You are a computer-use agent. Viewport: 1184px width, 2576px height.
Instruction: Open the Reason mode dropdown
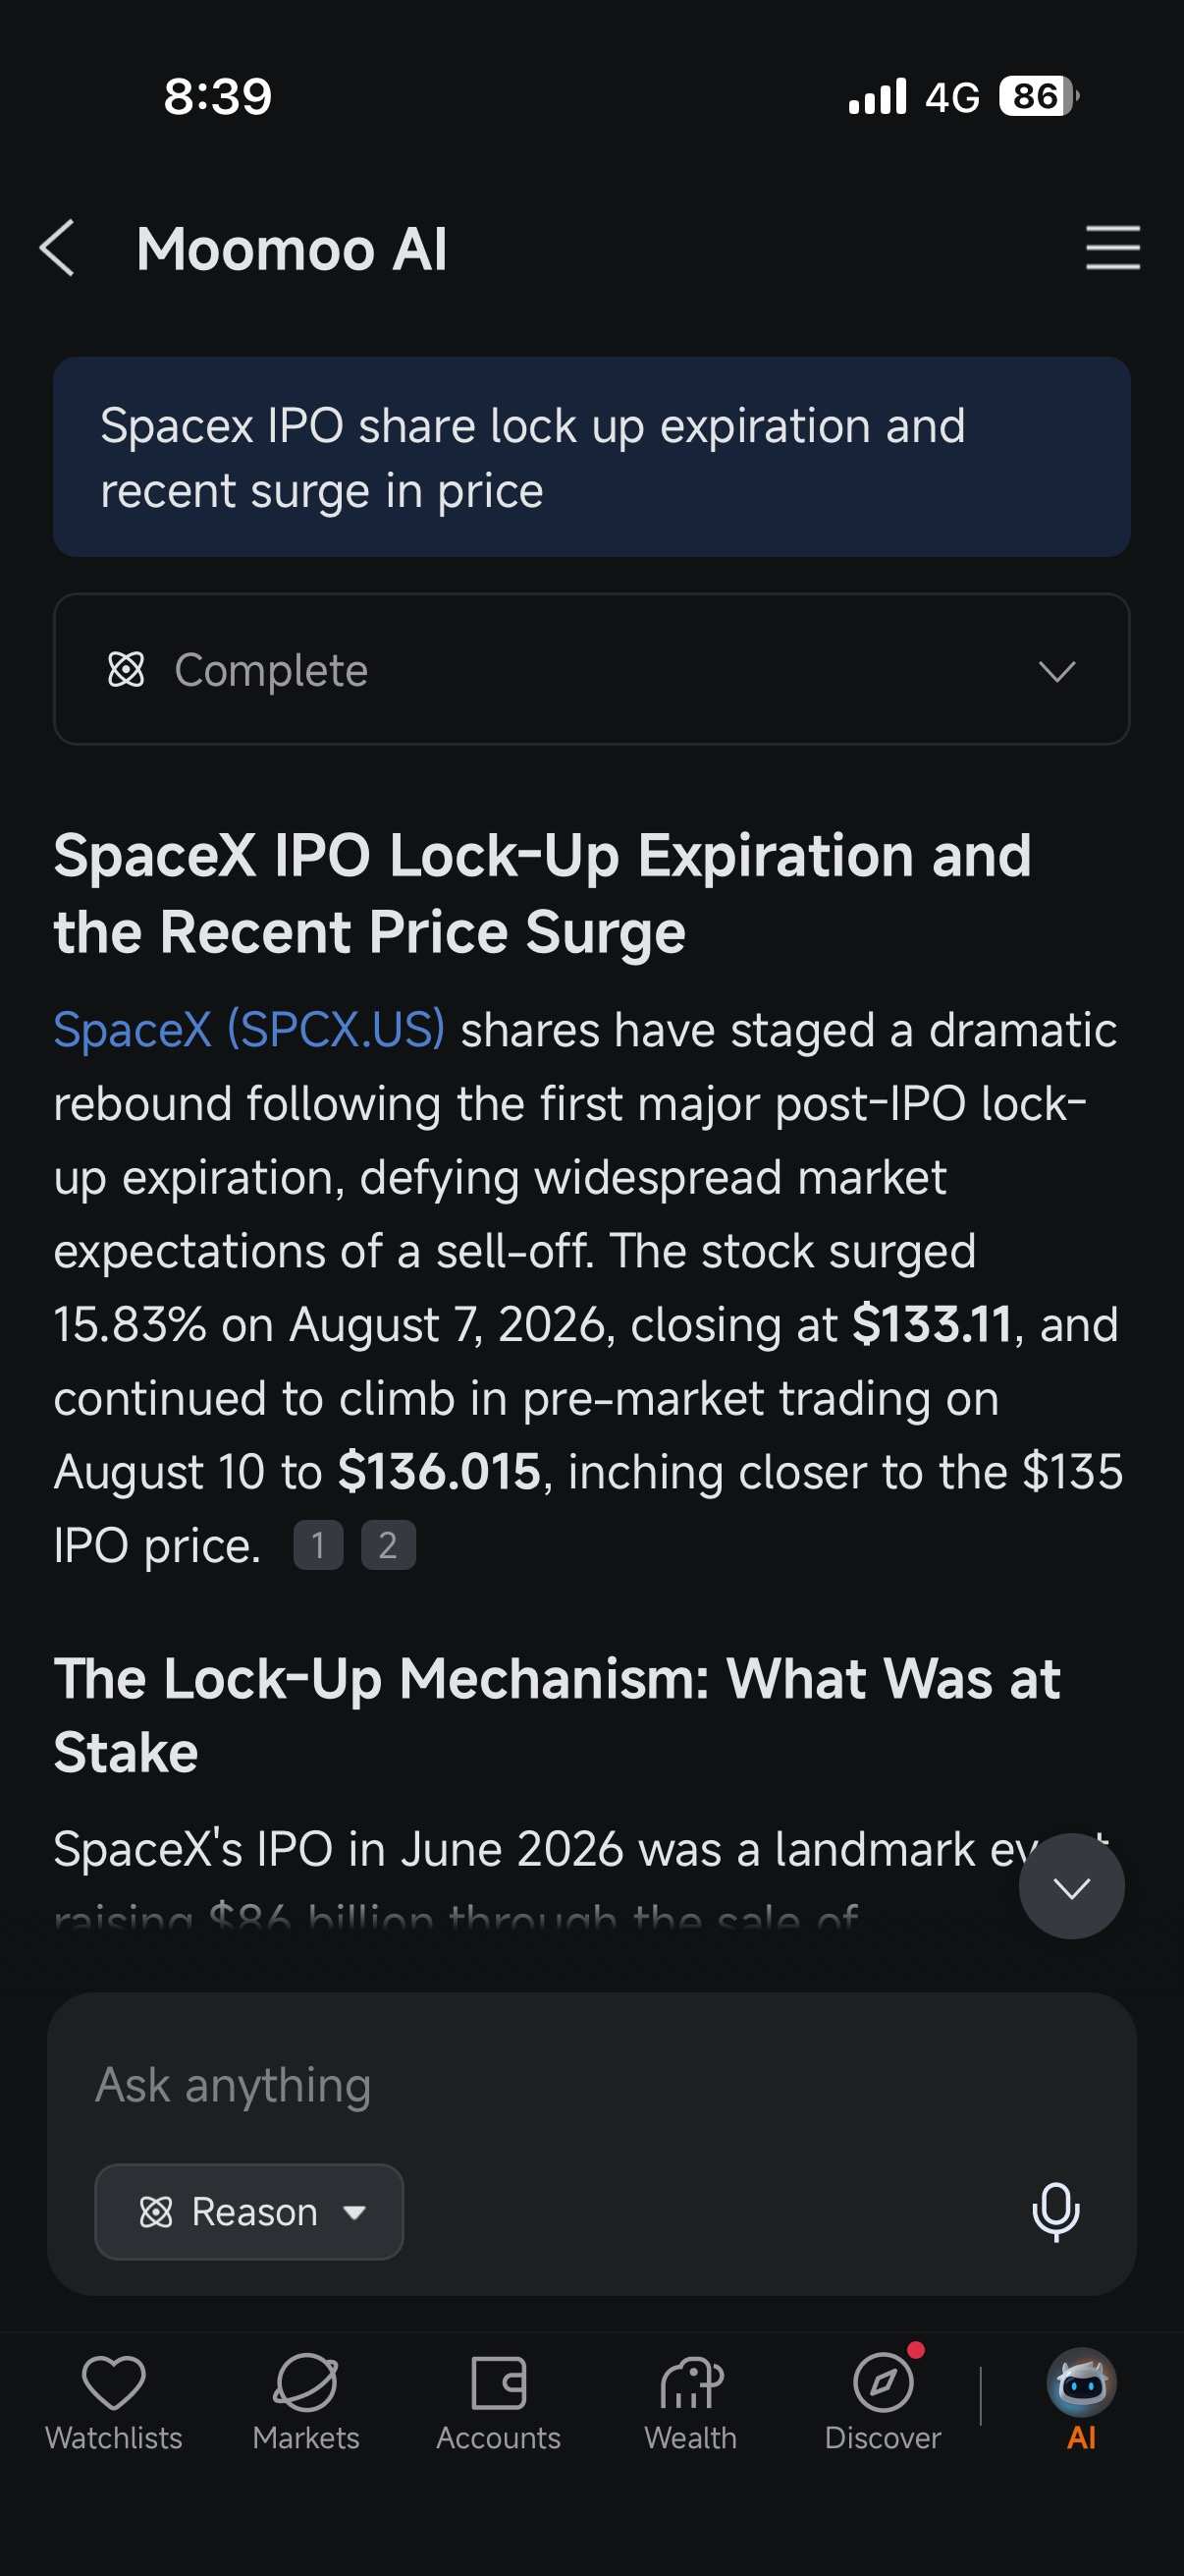(x=248, y=2211)
